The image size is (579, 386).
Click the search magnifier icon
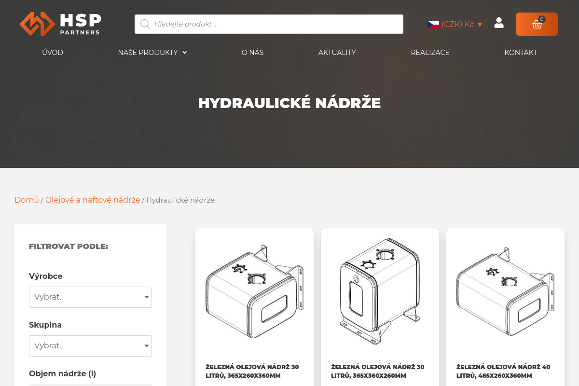[x=145, y=24]
